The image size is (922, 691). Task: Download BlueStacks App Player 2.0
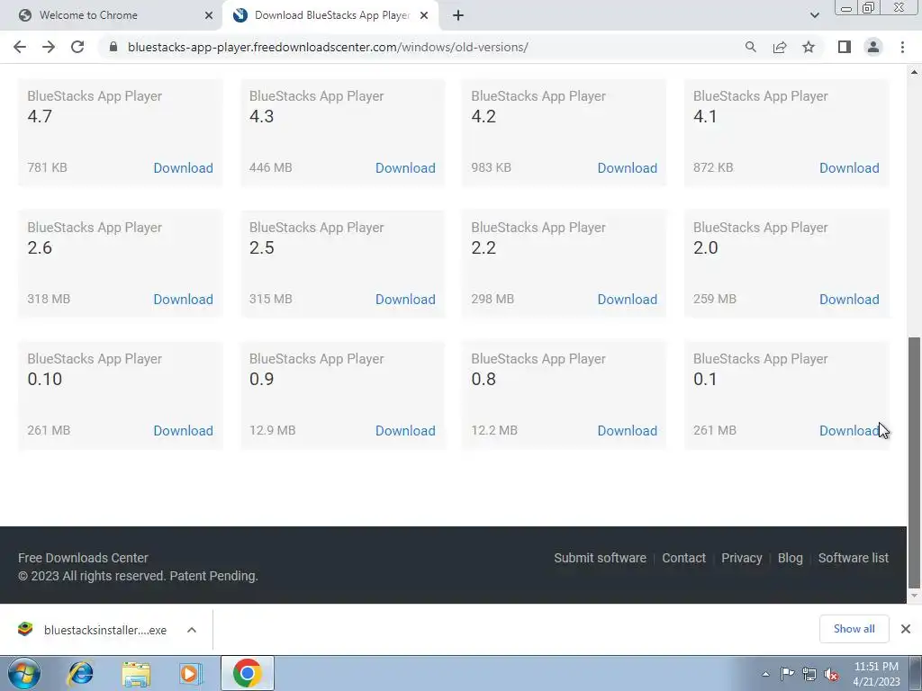[x=849, y=299]
